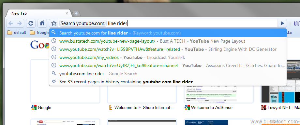Click the back navigation arrow
This screenshot has width=300, height=125.
(x=11, y=23)
